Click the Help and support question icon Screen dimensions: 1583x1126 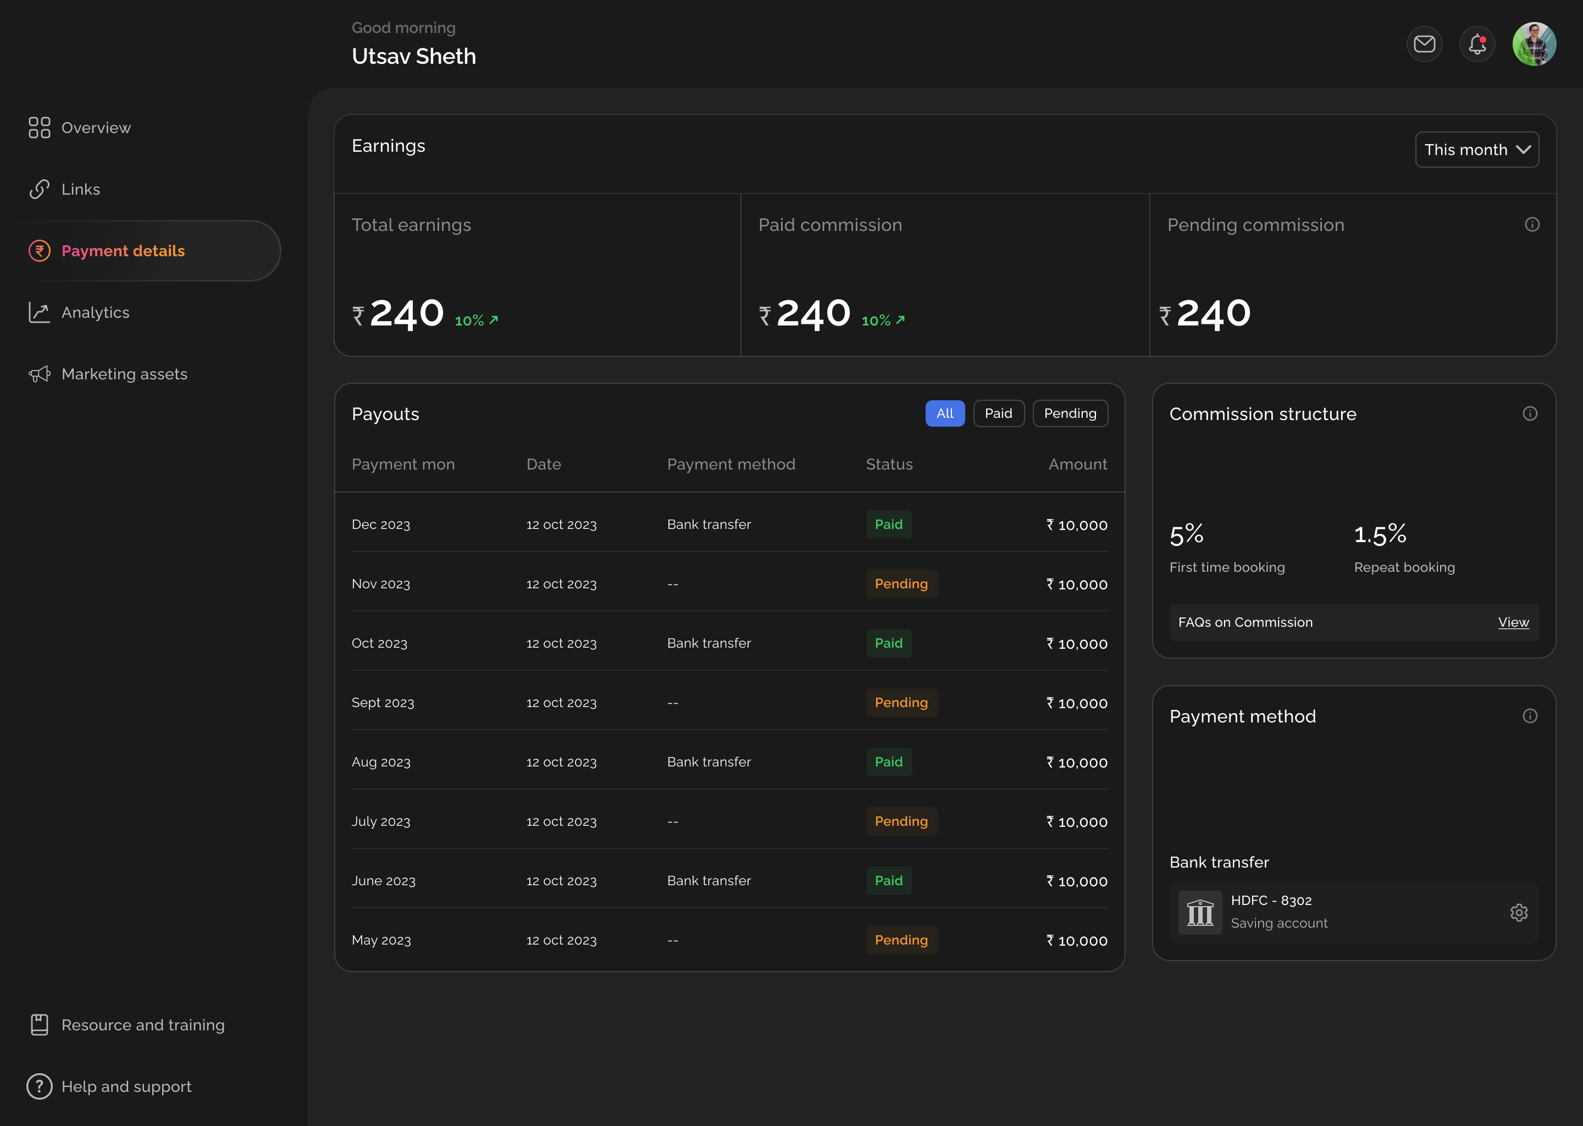click(40, 1086)
